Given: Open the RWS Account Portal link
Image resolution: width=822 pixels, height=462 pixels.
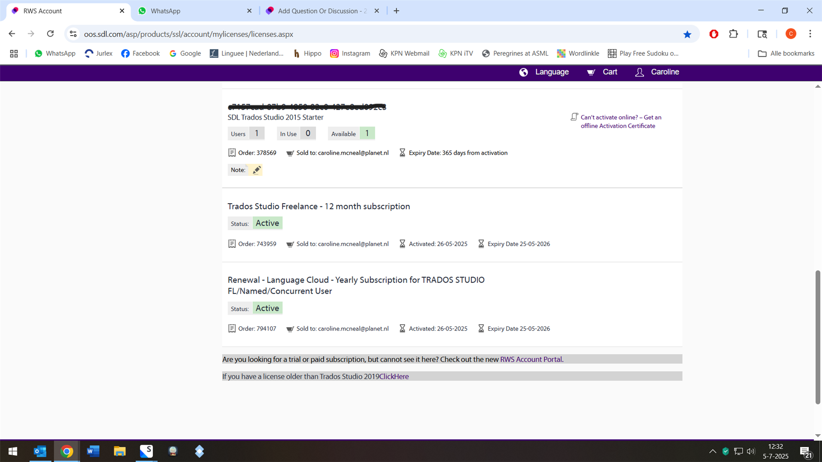Looking at the screenshot, I should pos(530,359).
